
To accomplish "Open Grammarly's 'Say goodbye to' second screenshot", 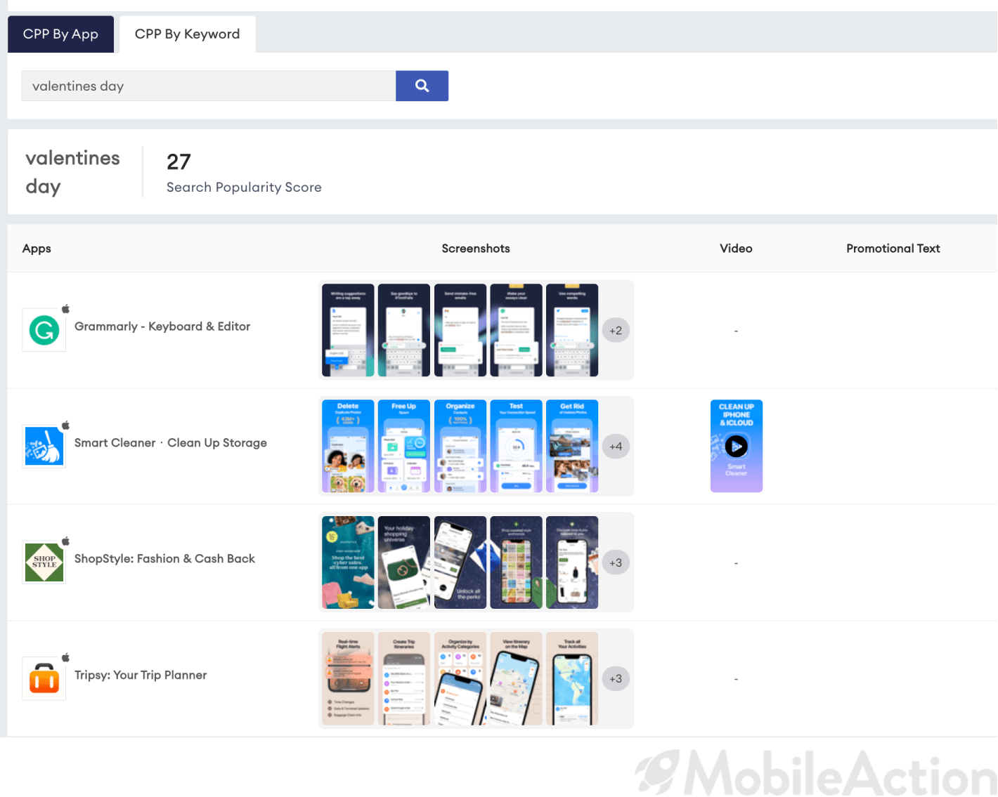I will click(x=404, y=330).
